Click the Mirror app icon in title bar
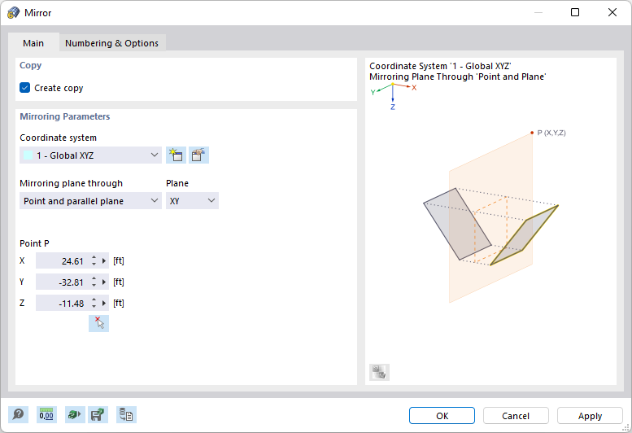The height and width of the screenshot is (433, 632). [x=13, y=12]
